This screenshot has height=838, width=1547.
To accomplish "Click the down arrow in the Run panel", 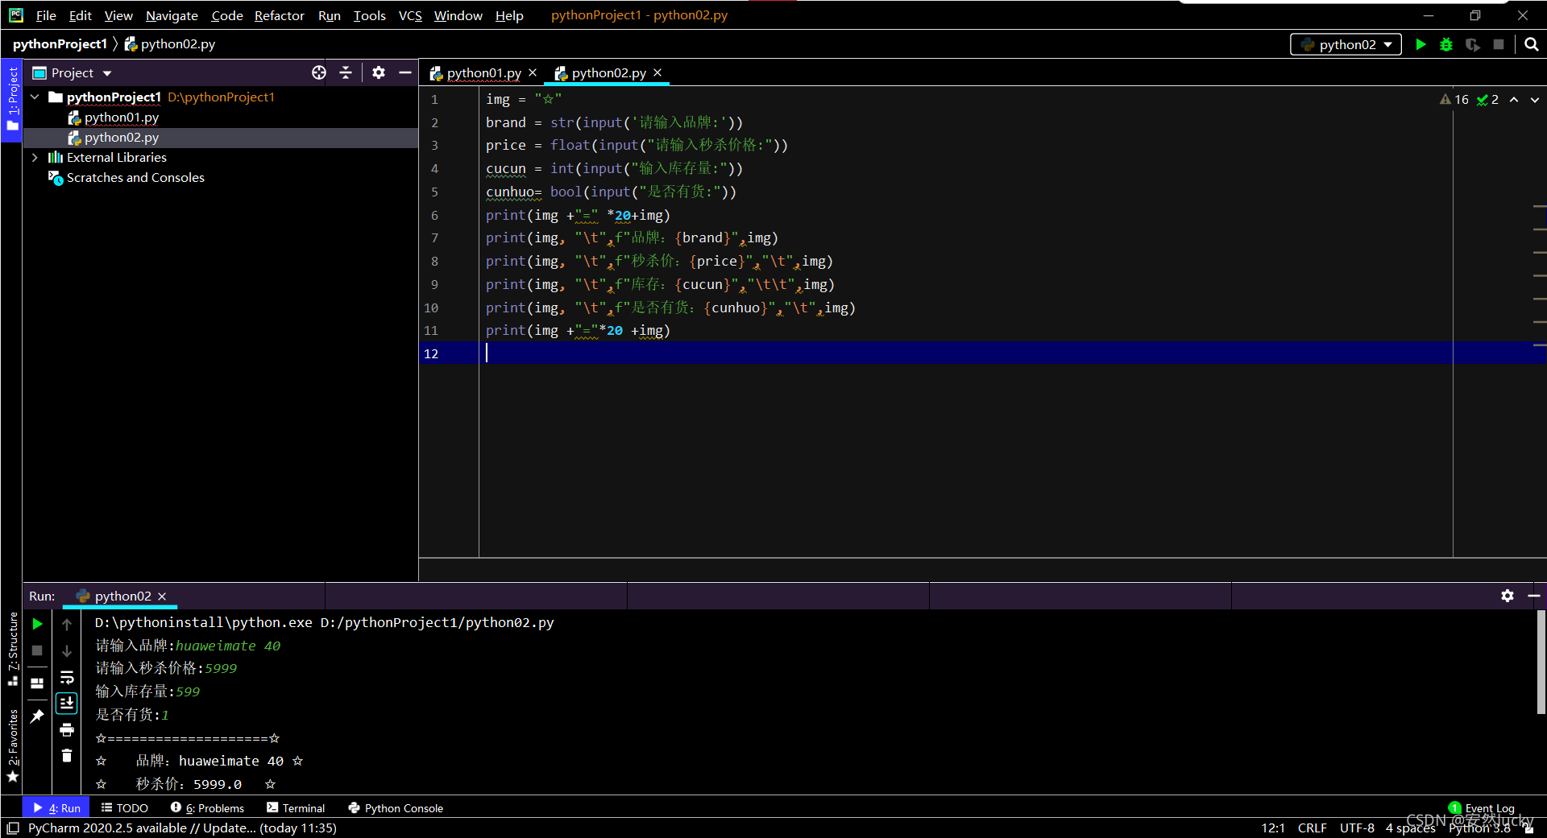I will coord(67,650).
